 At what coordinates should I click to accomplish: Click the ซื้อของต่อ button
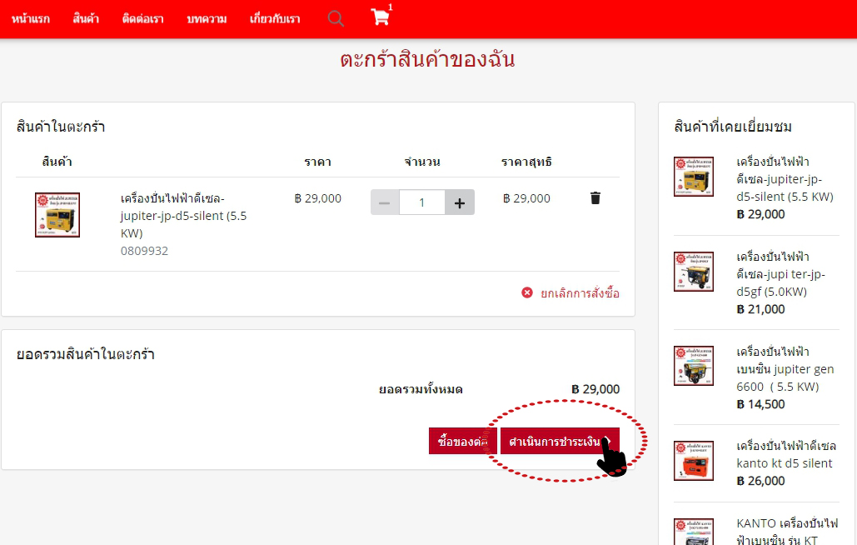[462, 441]
